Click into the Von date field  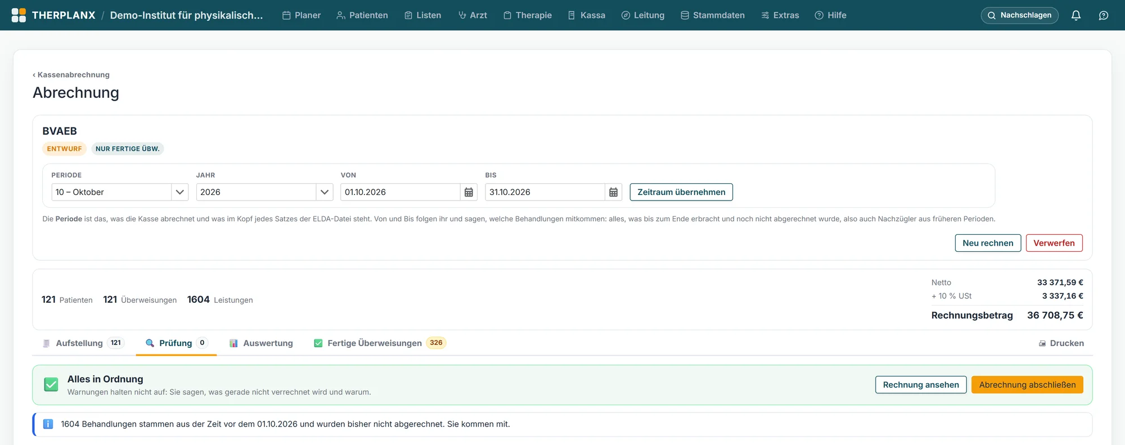pyautogui.click(x=400, y=192)
